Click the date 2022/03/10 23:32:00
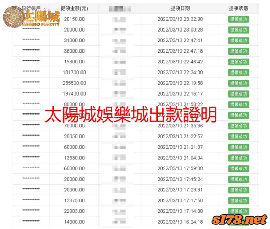 [180, 19]
